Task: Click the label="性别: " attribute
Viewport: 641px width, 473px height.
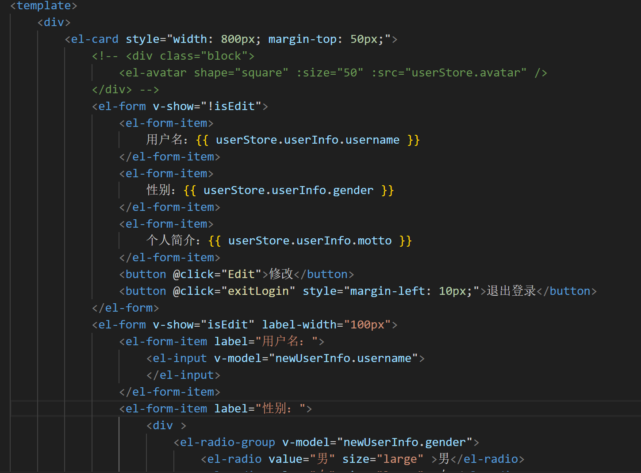Action: point(260,409)
